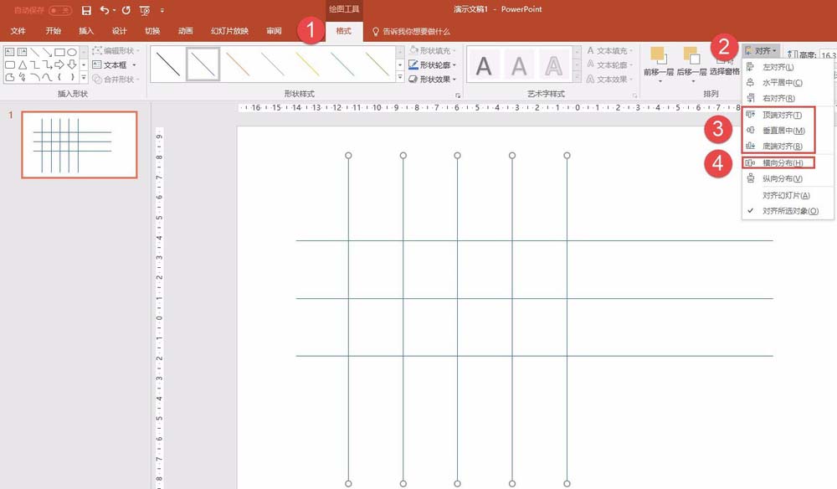Click the 文本框 text box button

click(110, 65)
